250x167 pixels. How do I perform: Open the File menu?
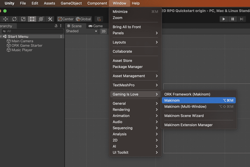(23, 3)
